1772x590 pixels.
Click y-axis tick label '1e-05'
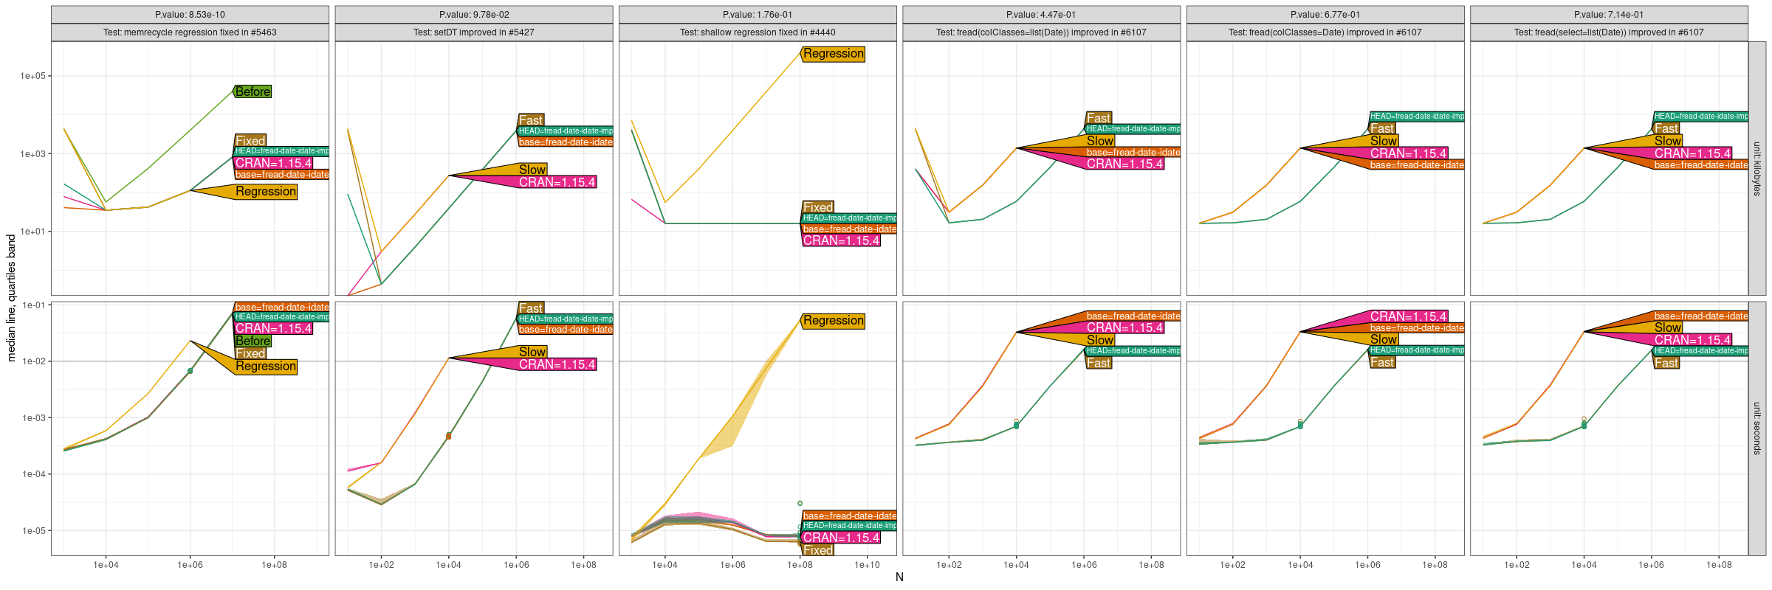click(x=33, y=531)
